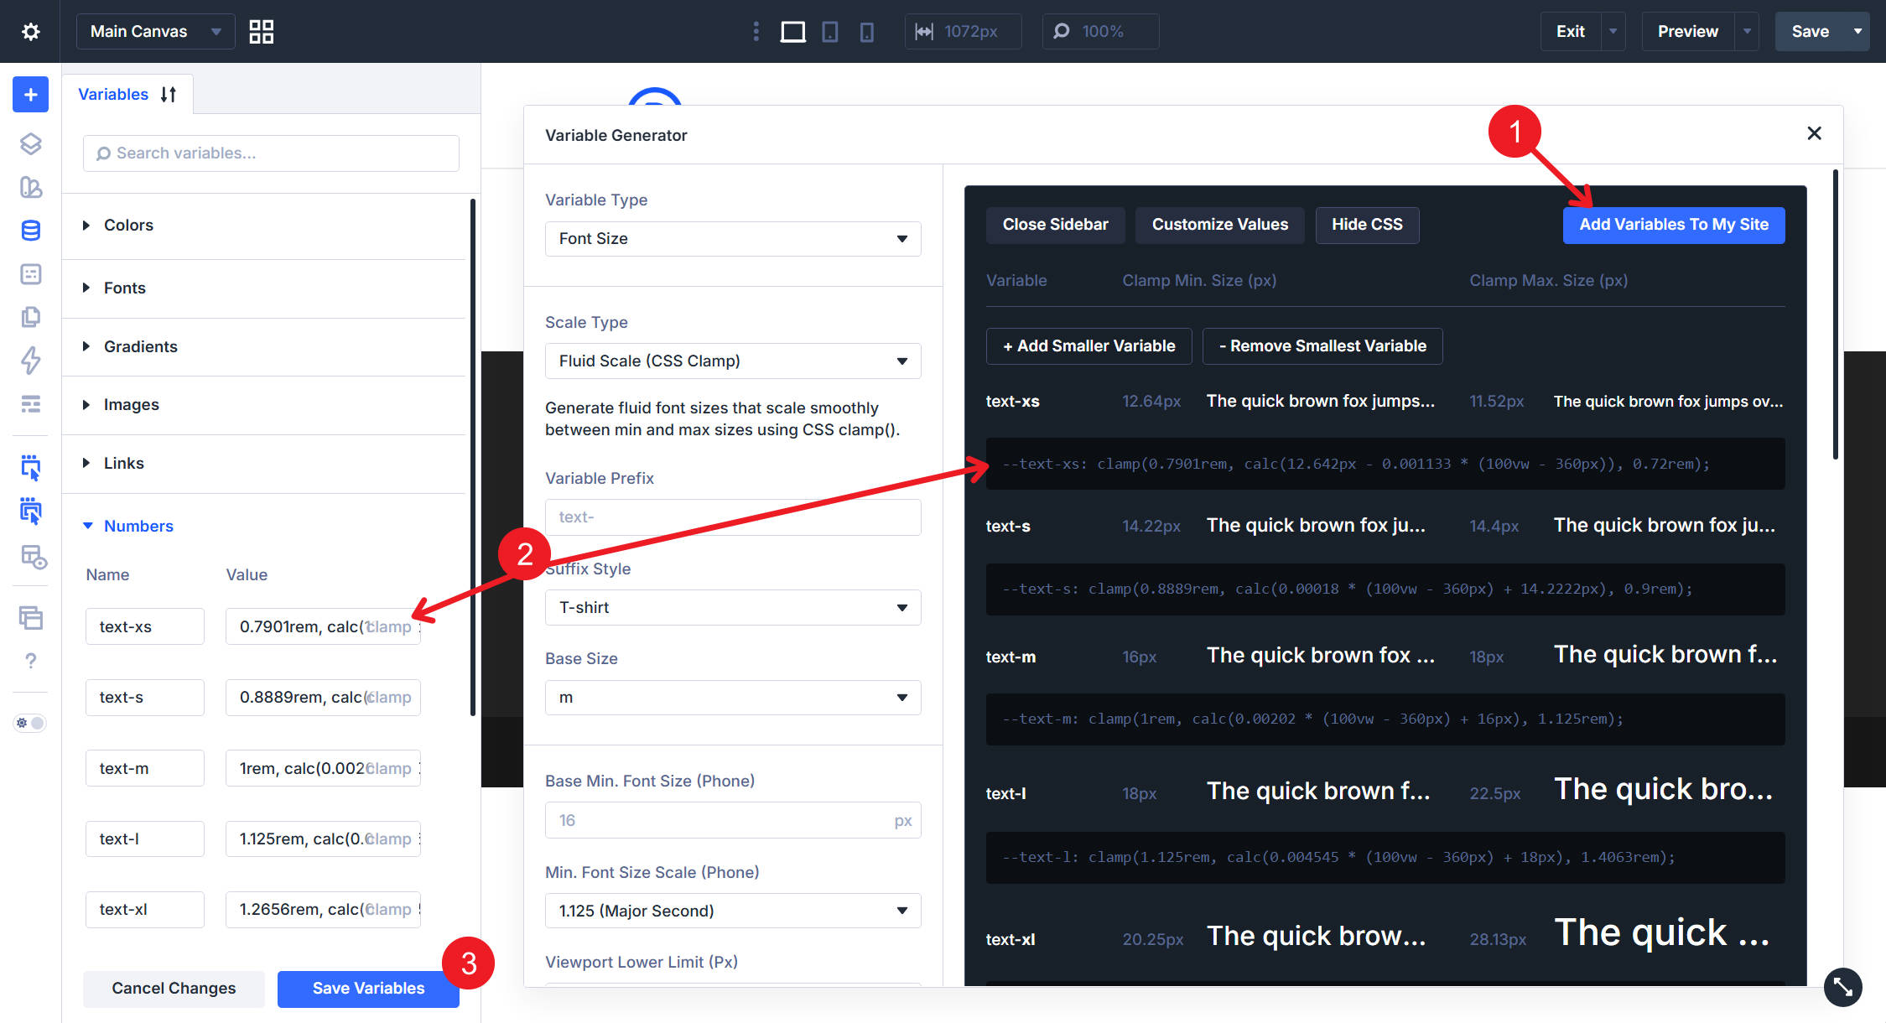This screenshot has height=1023, width=1886.
Task: Click the text-xl value field
Action: [x=323, y=910]
